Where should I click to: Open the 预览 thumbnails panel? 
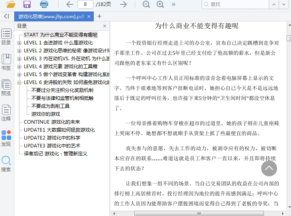[6, 88]
